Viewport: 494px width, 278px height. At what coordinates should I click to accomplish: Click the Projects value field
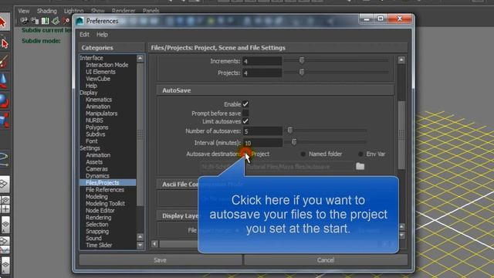tap(262, 73)
